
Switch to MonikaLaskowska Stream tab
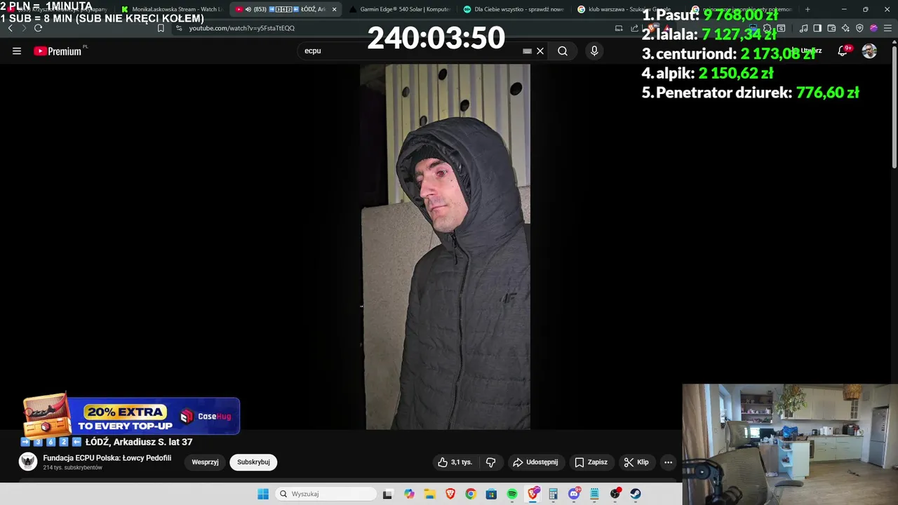pos(172,9)
